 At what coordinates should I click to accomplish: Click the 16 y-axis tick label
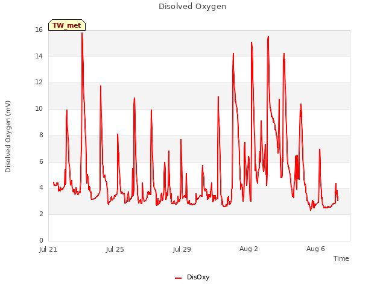[x=39, y=30]
